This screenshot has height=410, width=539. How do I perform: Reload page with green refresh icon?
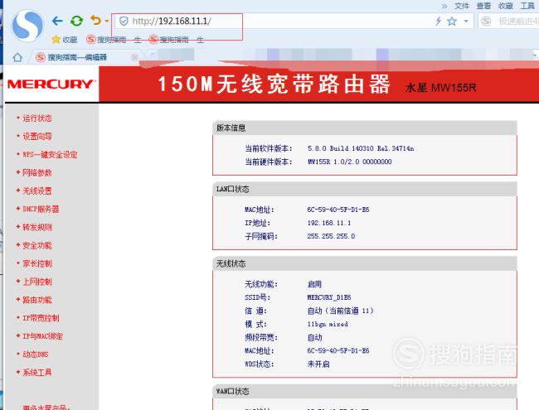click(x=76, y=21)
